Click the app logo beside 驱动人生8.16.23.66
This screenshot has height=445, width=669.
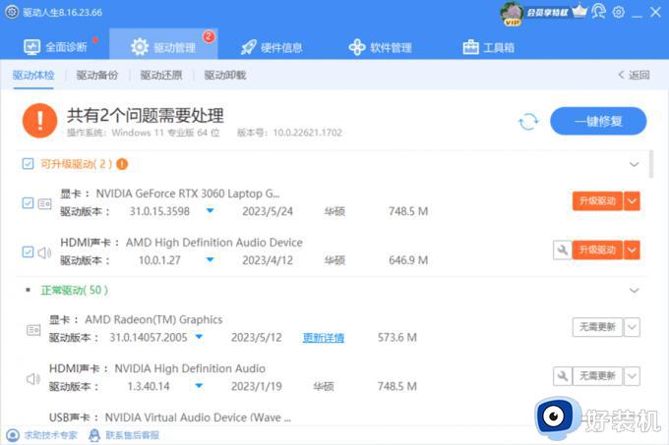12,12
